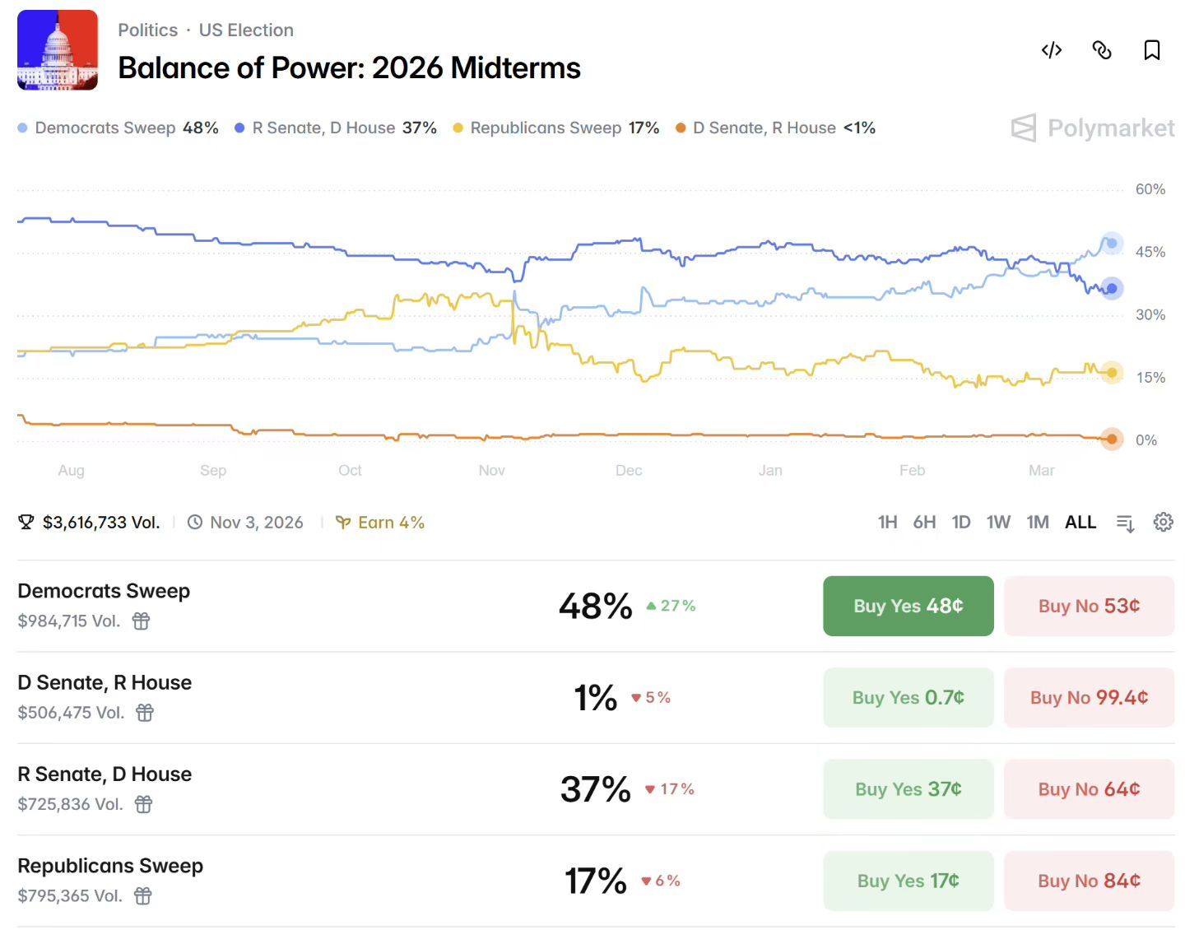Click the embed code icon
The image size is (1185, 930).
click(x=1052, y=50)
